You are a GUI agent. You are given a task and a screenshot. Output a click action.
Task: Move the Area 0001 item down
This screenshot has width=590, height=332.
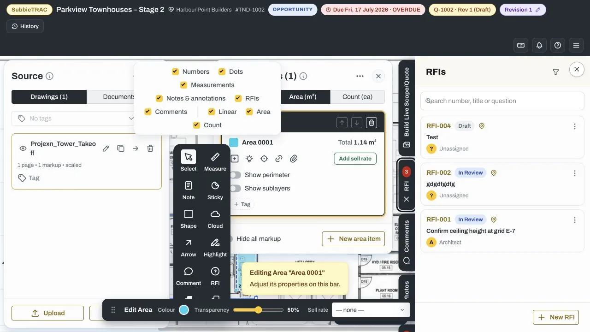coord(356,123)
